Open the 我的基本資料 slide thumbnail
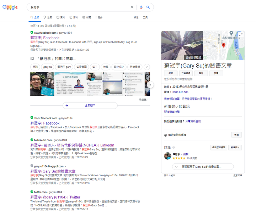The height and width of the screenshot is (216, 256). tap(70, 84)
